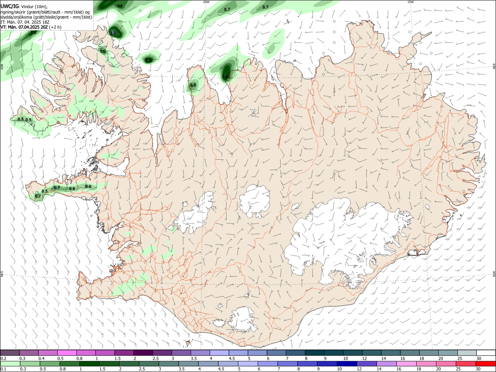The image size is (496, 372).
Task: Select the pale pink rain legend swatch labeled 16
Action: tap(406, 363)
